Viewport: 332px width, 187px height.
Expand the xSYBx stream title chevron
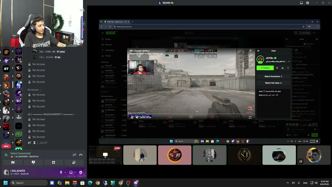pos(289,62)
